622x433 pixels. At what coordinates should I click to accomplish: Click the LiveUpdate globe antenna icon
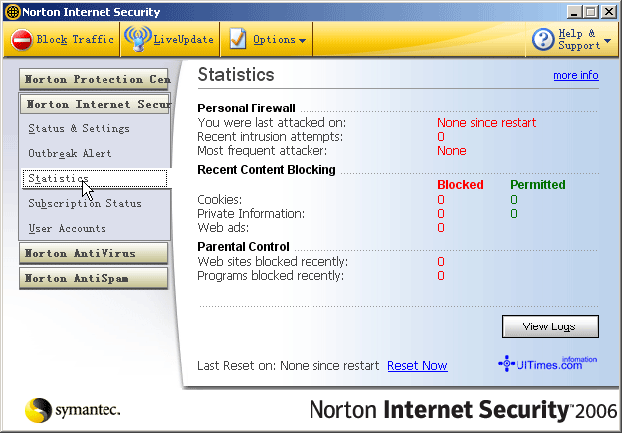coord(138,39)
